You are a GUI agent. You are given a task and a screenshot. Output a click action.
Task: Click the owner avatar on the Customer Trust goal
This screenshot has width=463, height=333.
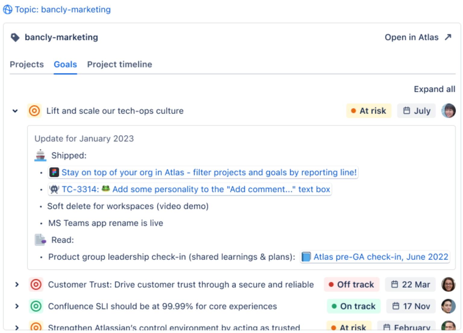(449, 284)
